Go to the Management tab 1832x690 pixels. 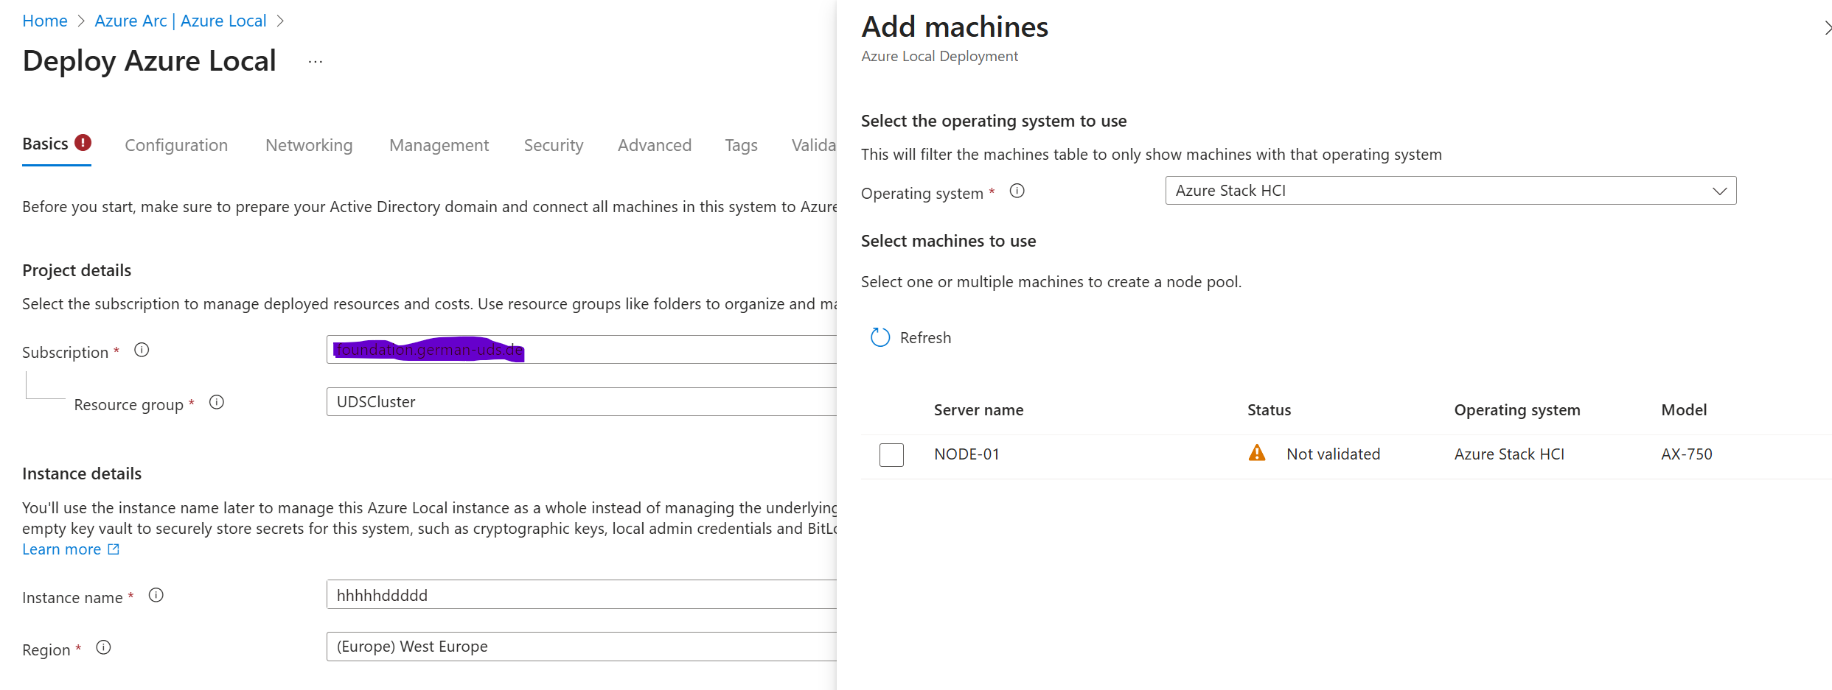tap(439, 145)
